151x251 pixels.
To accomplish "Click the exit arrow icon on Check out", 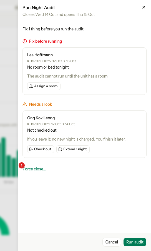I will coord(31,149).
